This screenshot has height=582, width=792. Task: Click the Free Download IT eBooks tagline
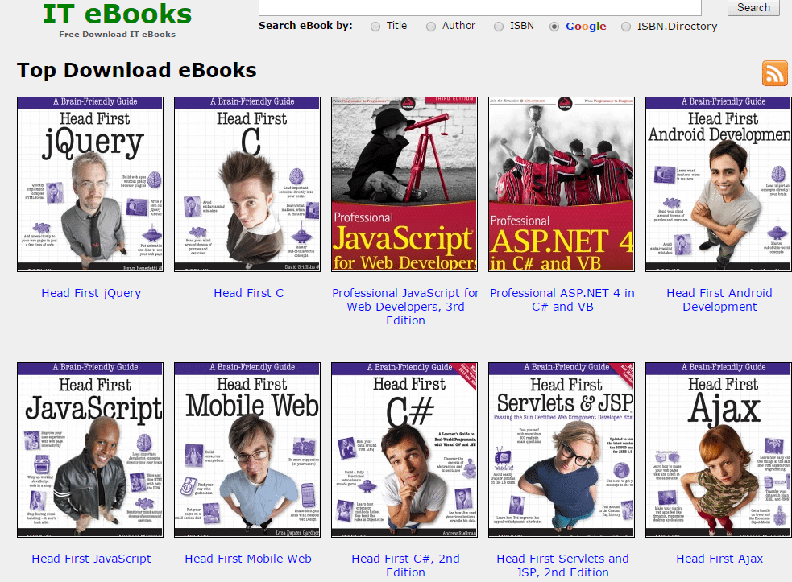(117, 35)
